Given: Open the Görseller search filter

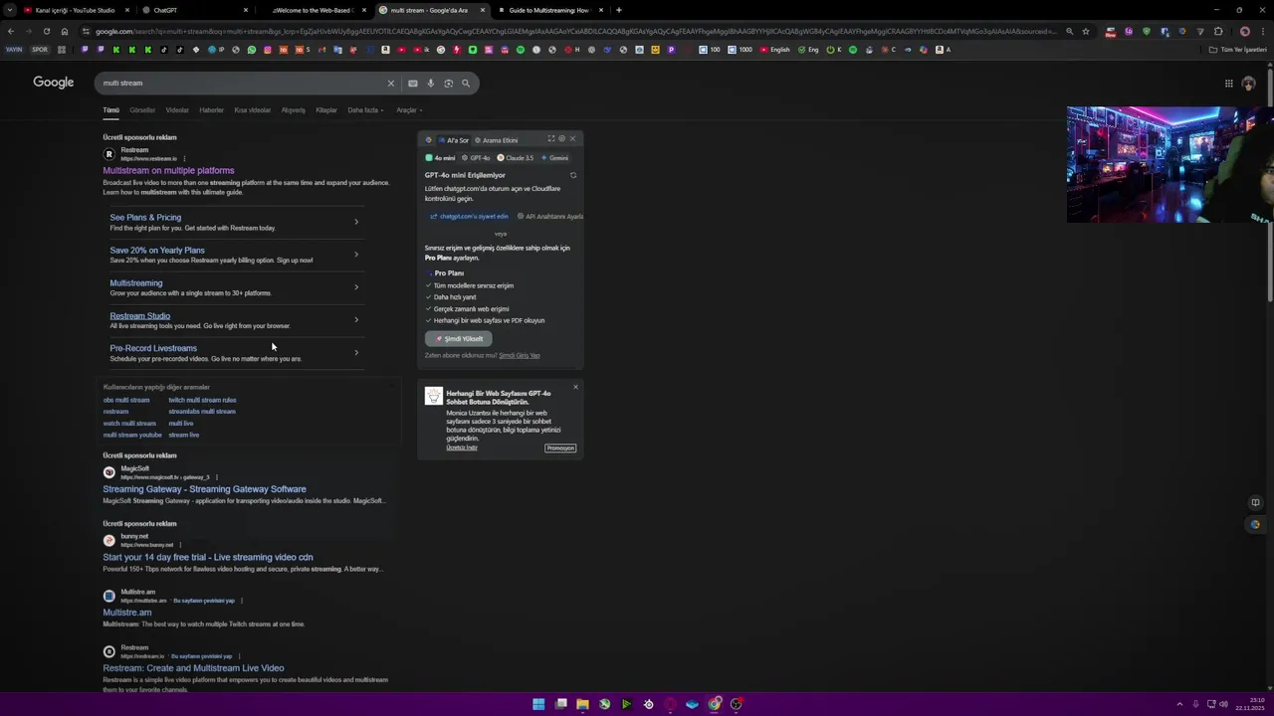Looking at the screenshot, I should click(x=142, y=110).
